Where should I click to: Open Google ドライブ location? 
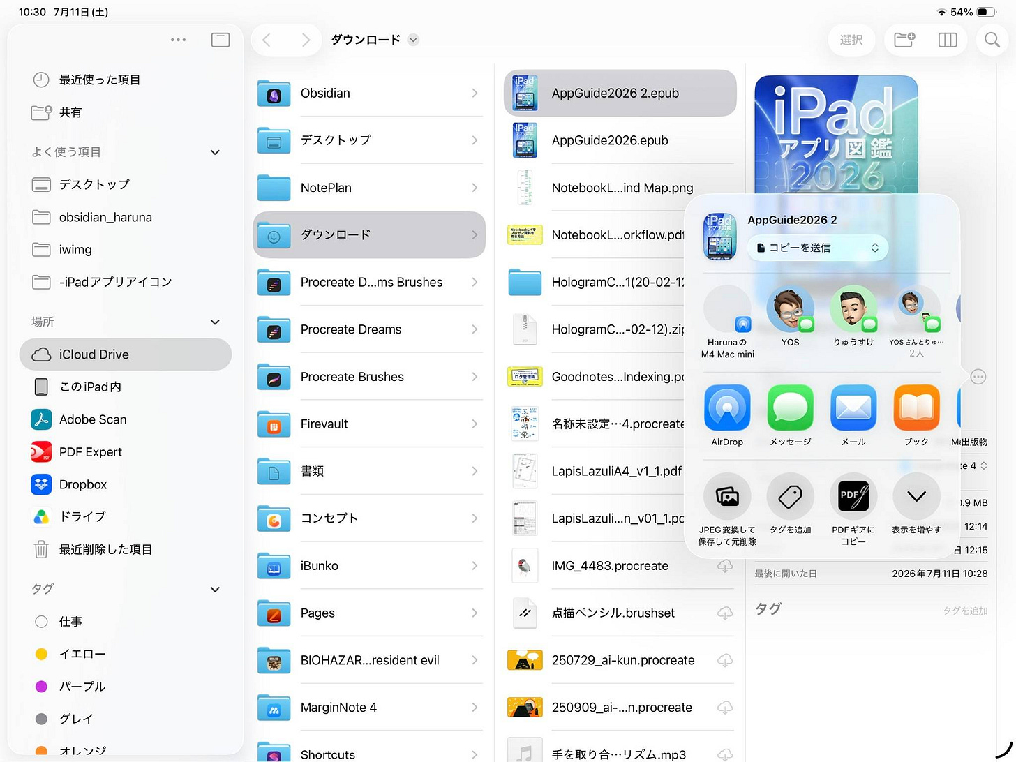click(126, 516)
